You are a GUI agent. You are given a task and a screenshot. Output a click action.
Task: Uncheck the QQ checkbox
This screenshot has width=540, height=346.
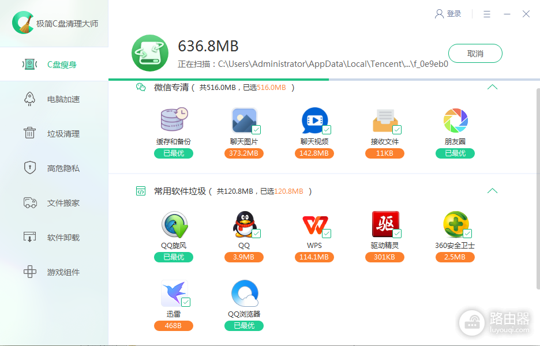[x=256, y=234]
